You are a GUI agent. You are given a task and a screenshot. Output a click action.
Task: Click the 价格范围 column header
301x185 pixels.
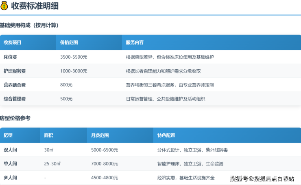point(69,42)
